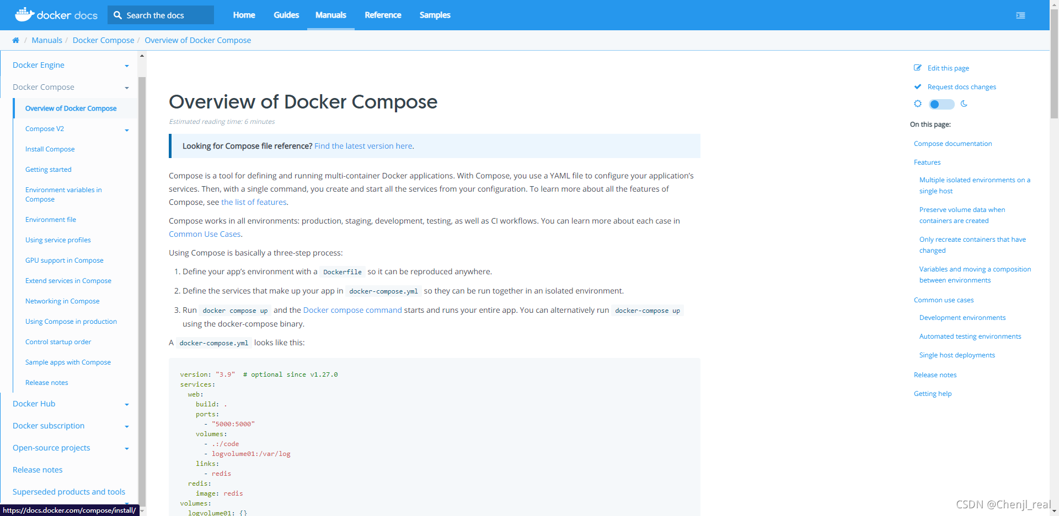Open the Common Use Cases link
This screenshot has width=1059, height=516.
205,234
